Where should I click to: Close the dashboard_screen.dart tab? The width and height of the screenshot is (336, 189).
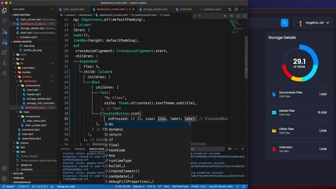pyautogui.click(x=133, y=9)
